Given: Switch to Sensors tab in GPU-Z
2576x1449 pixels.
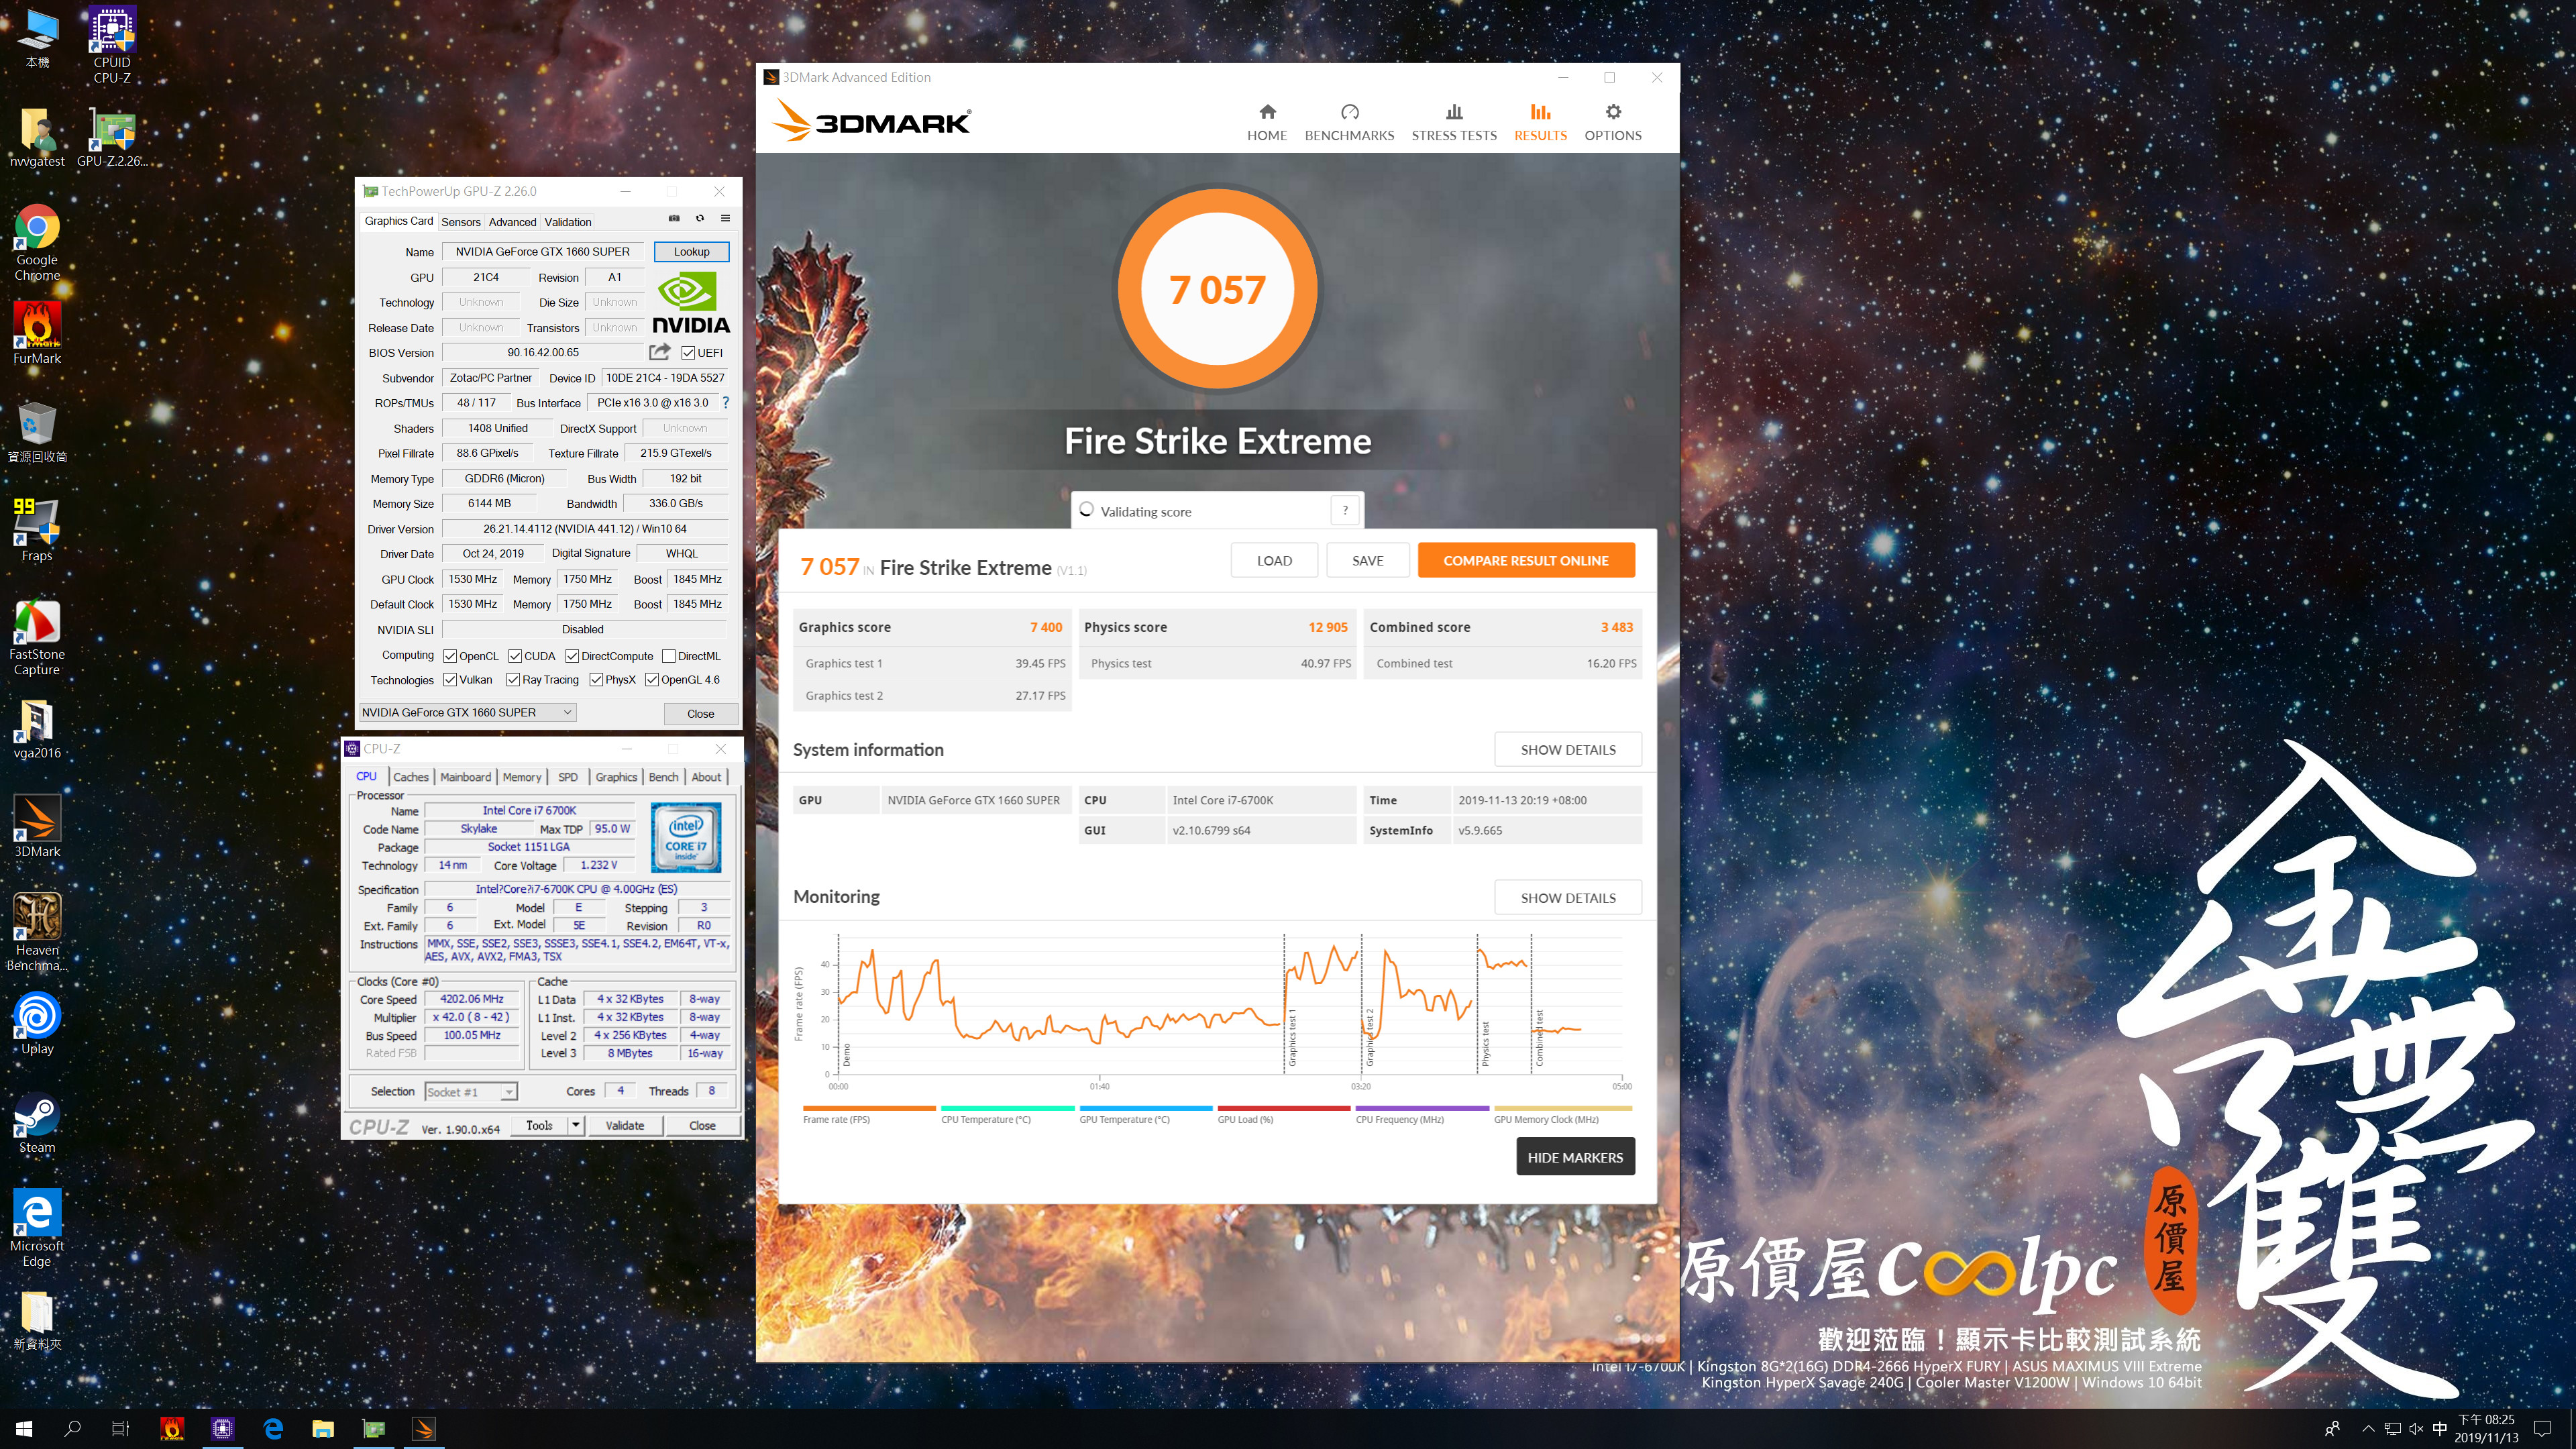Looking at the screenshot, I should point(461,221).
